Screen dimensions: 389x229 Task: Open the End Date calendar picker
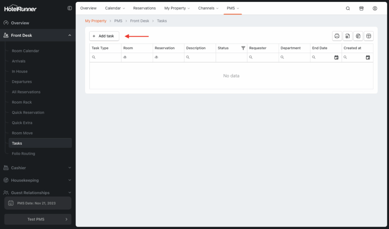[336, 58]
